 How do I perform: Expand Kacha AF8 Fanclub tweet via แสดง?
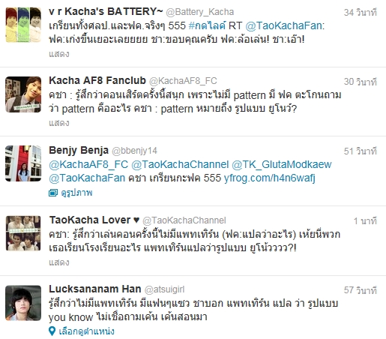click(x=59, y=123)
